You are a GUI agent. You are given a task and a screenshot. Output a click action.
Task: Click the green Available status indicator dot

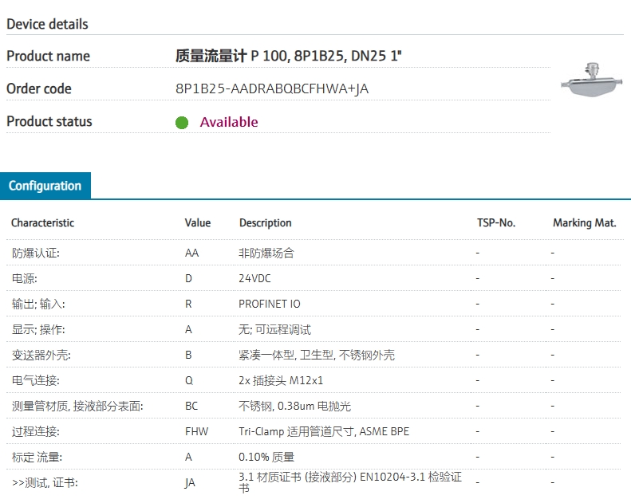coord(182,122)
